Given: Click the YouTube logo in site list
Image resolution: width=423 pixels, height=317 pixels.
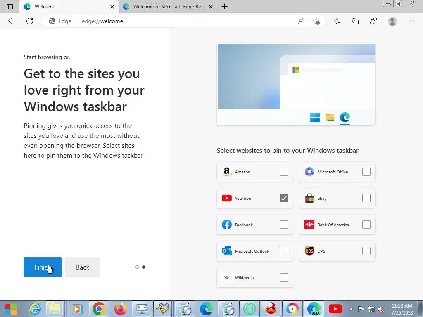Looking at the screenshot, I should pyautogui.click(x=227, y=198).
